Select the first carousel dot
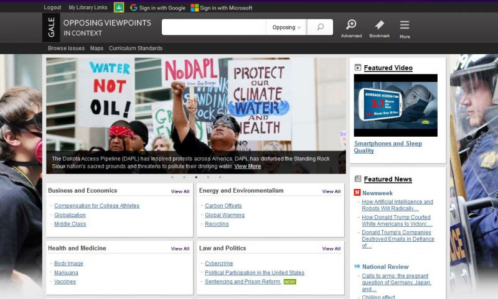 (172, 177)
